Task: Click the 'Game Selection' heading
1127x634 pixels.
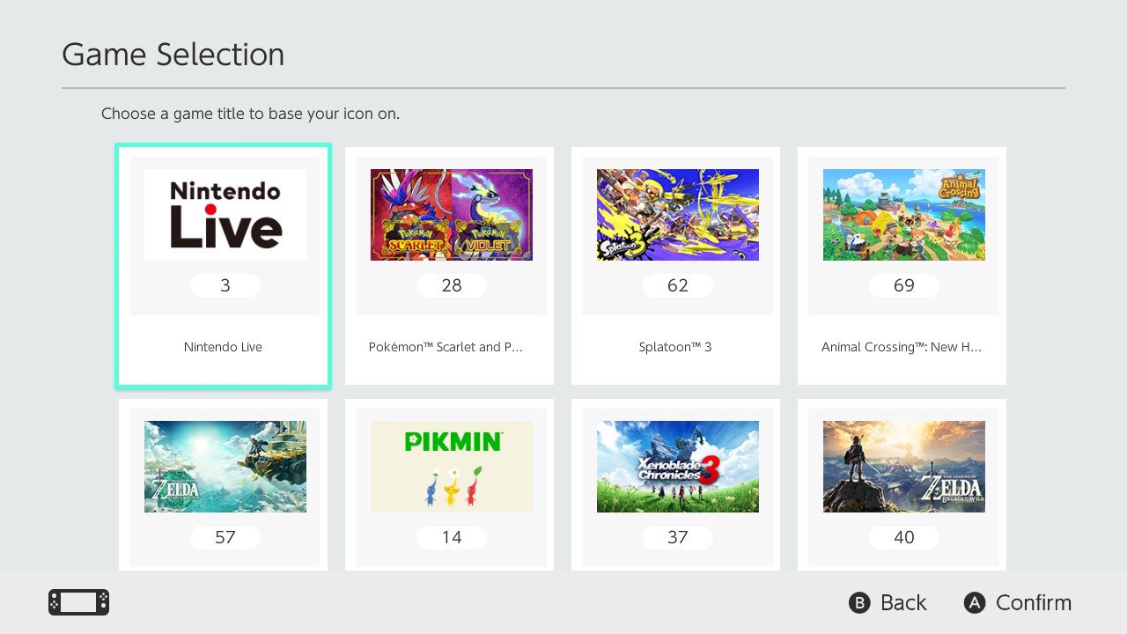Action: pyautogui.click(x=173, y=55)
